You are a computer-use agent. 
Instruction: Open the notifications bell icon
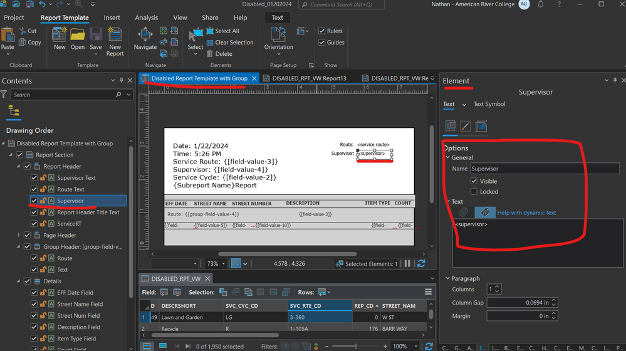(x=541, y=4)
